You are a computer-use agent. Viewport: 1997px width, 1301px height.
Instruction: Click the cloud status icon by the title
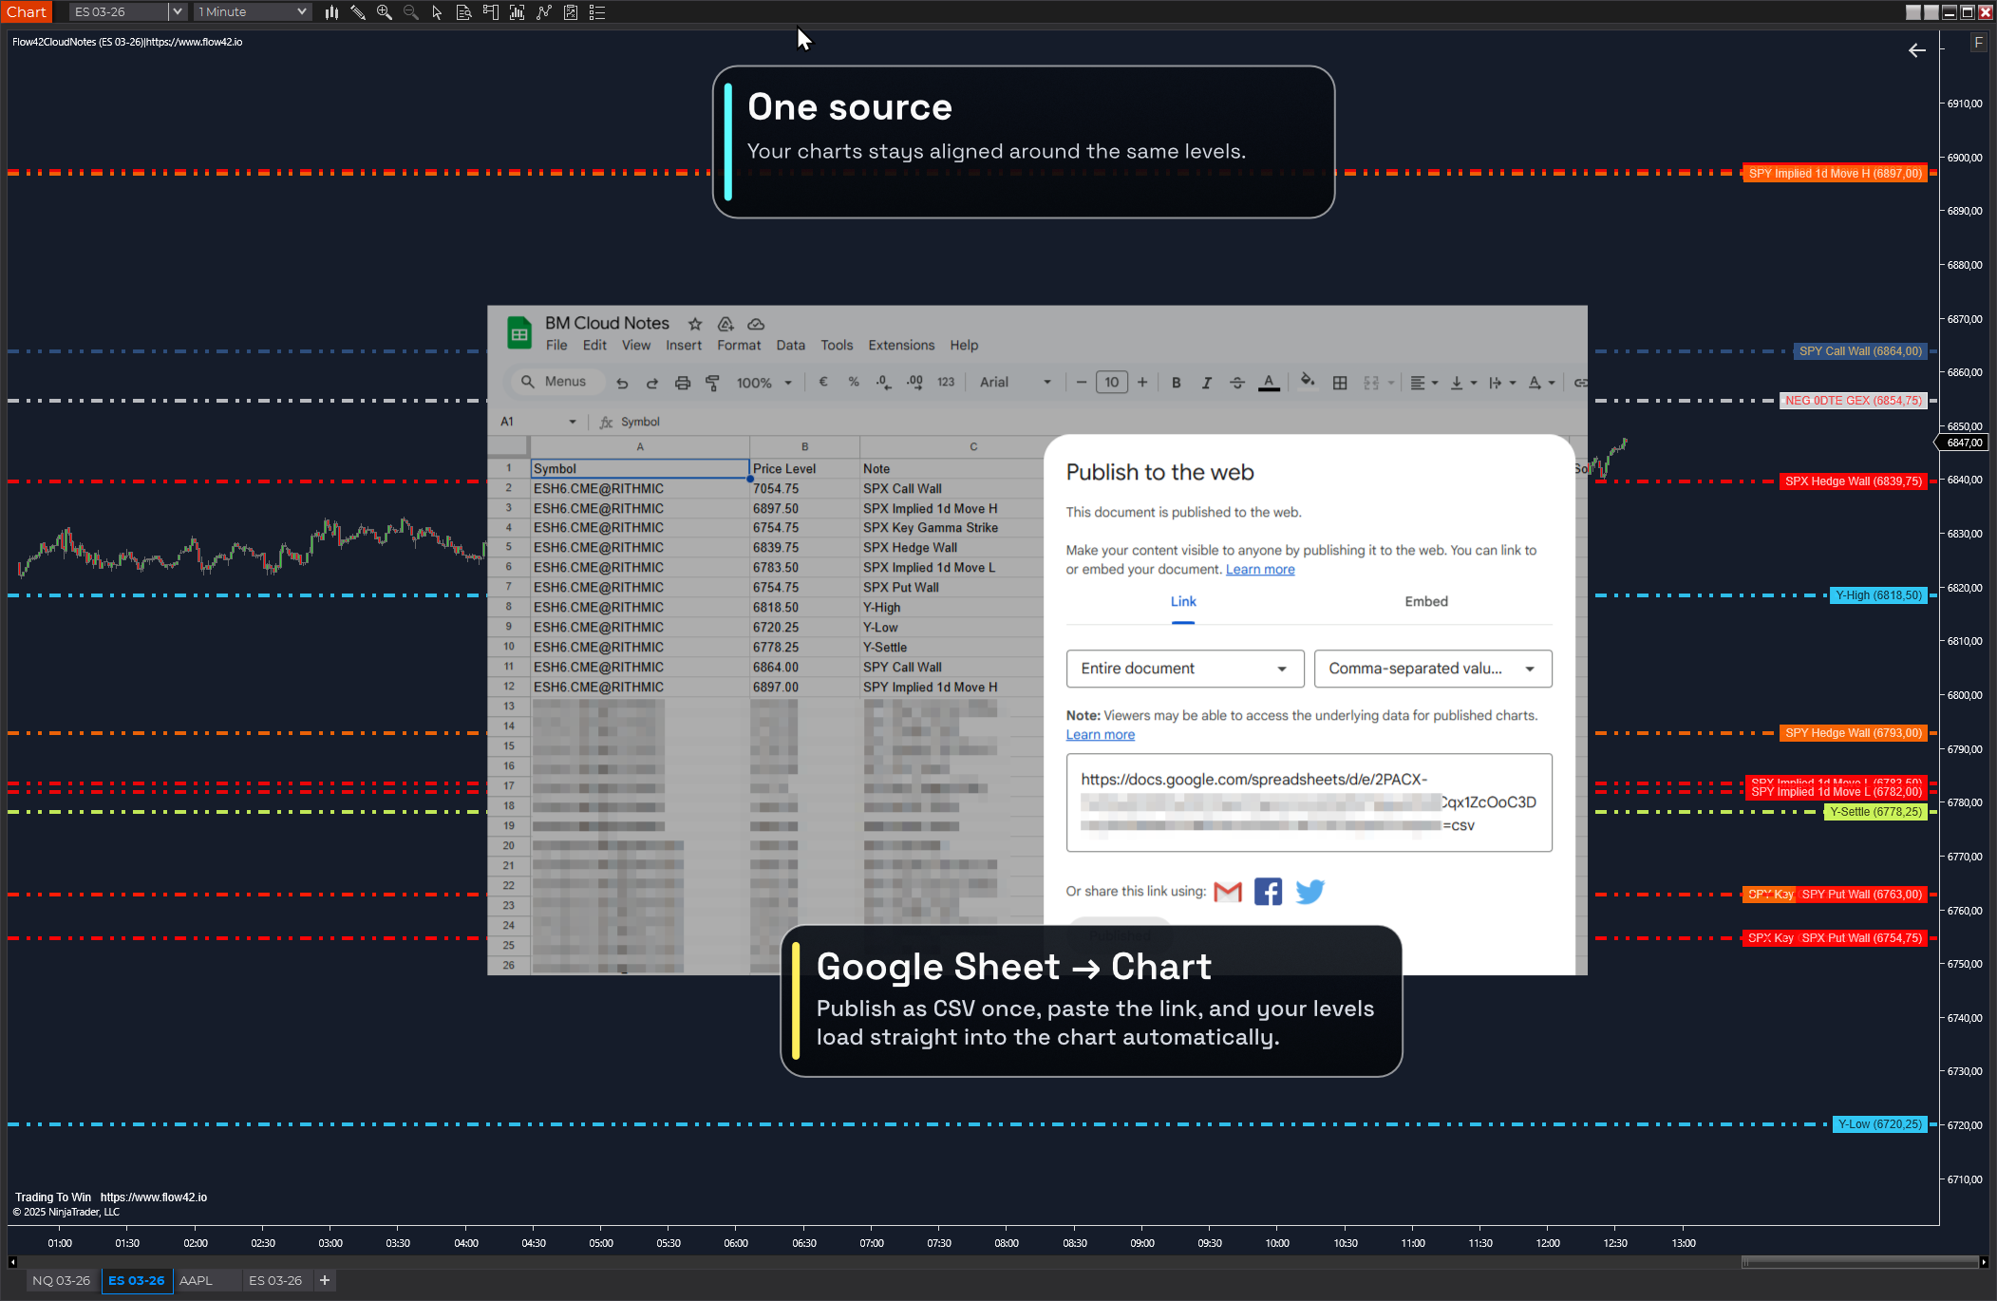(756, 324)
